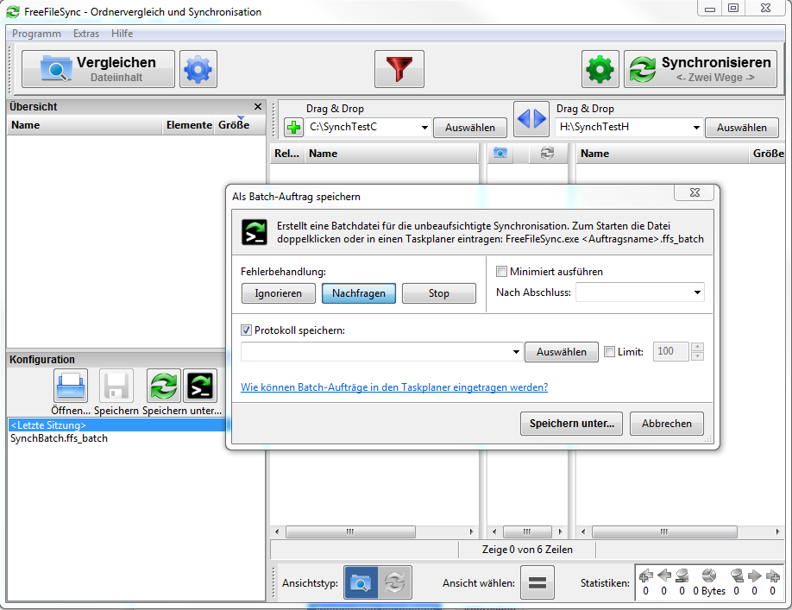Close the batch job dialog
792x610 pixels.
pos(695,192)
